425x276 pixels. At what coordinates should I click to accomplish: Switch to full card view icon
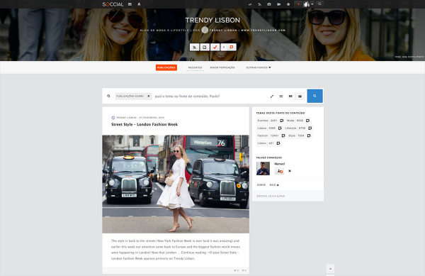(x=300, y=96)
